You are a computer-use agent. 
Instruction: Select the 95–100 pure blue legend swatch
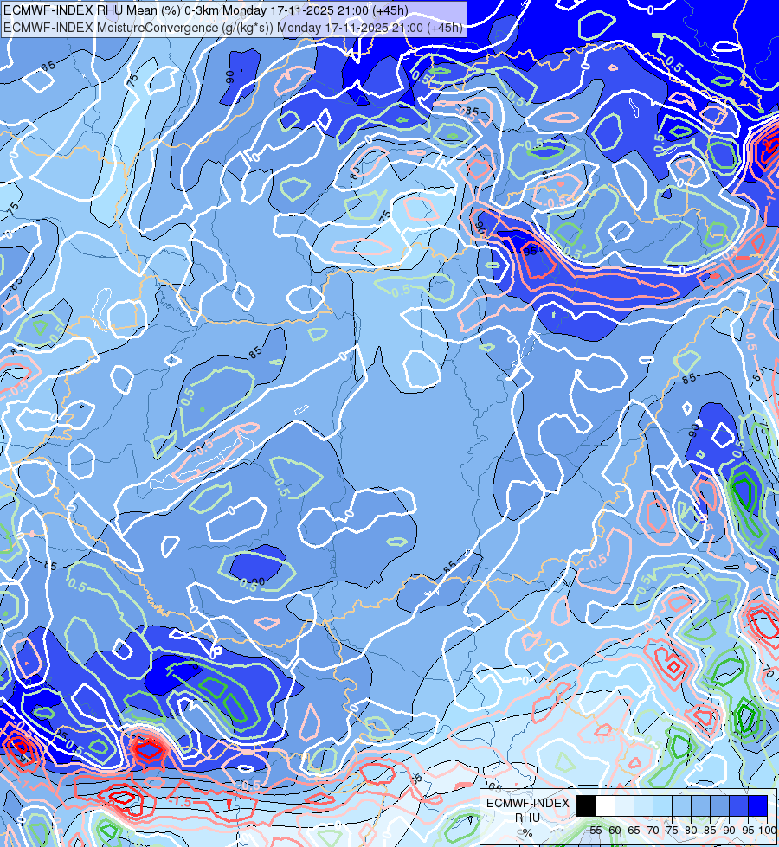(x=757, y=805)
